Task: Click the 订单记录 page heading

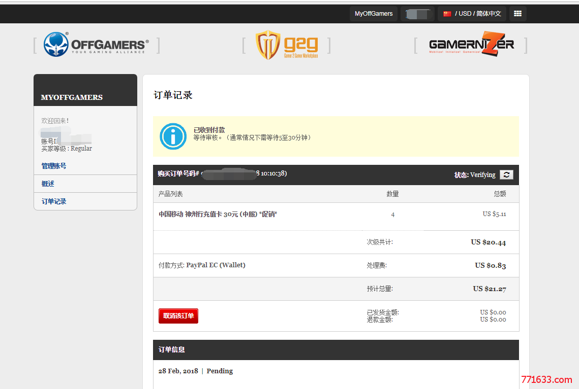Action: click(x=173, y=95)
